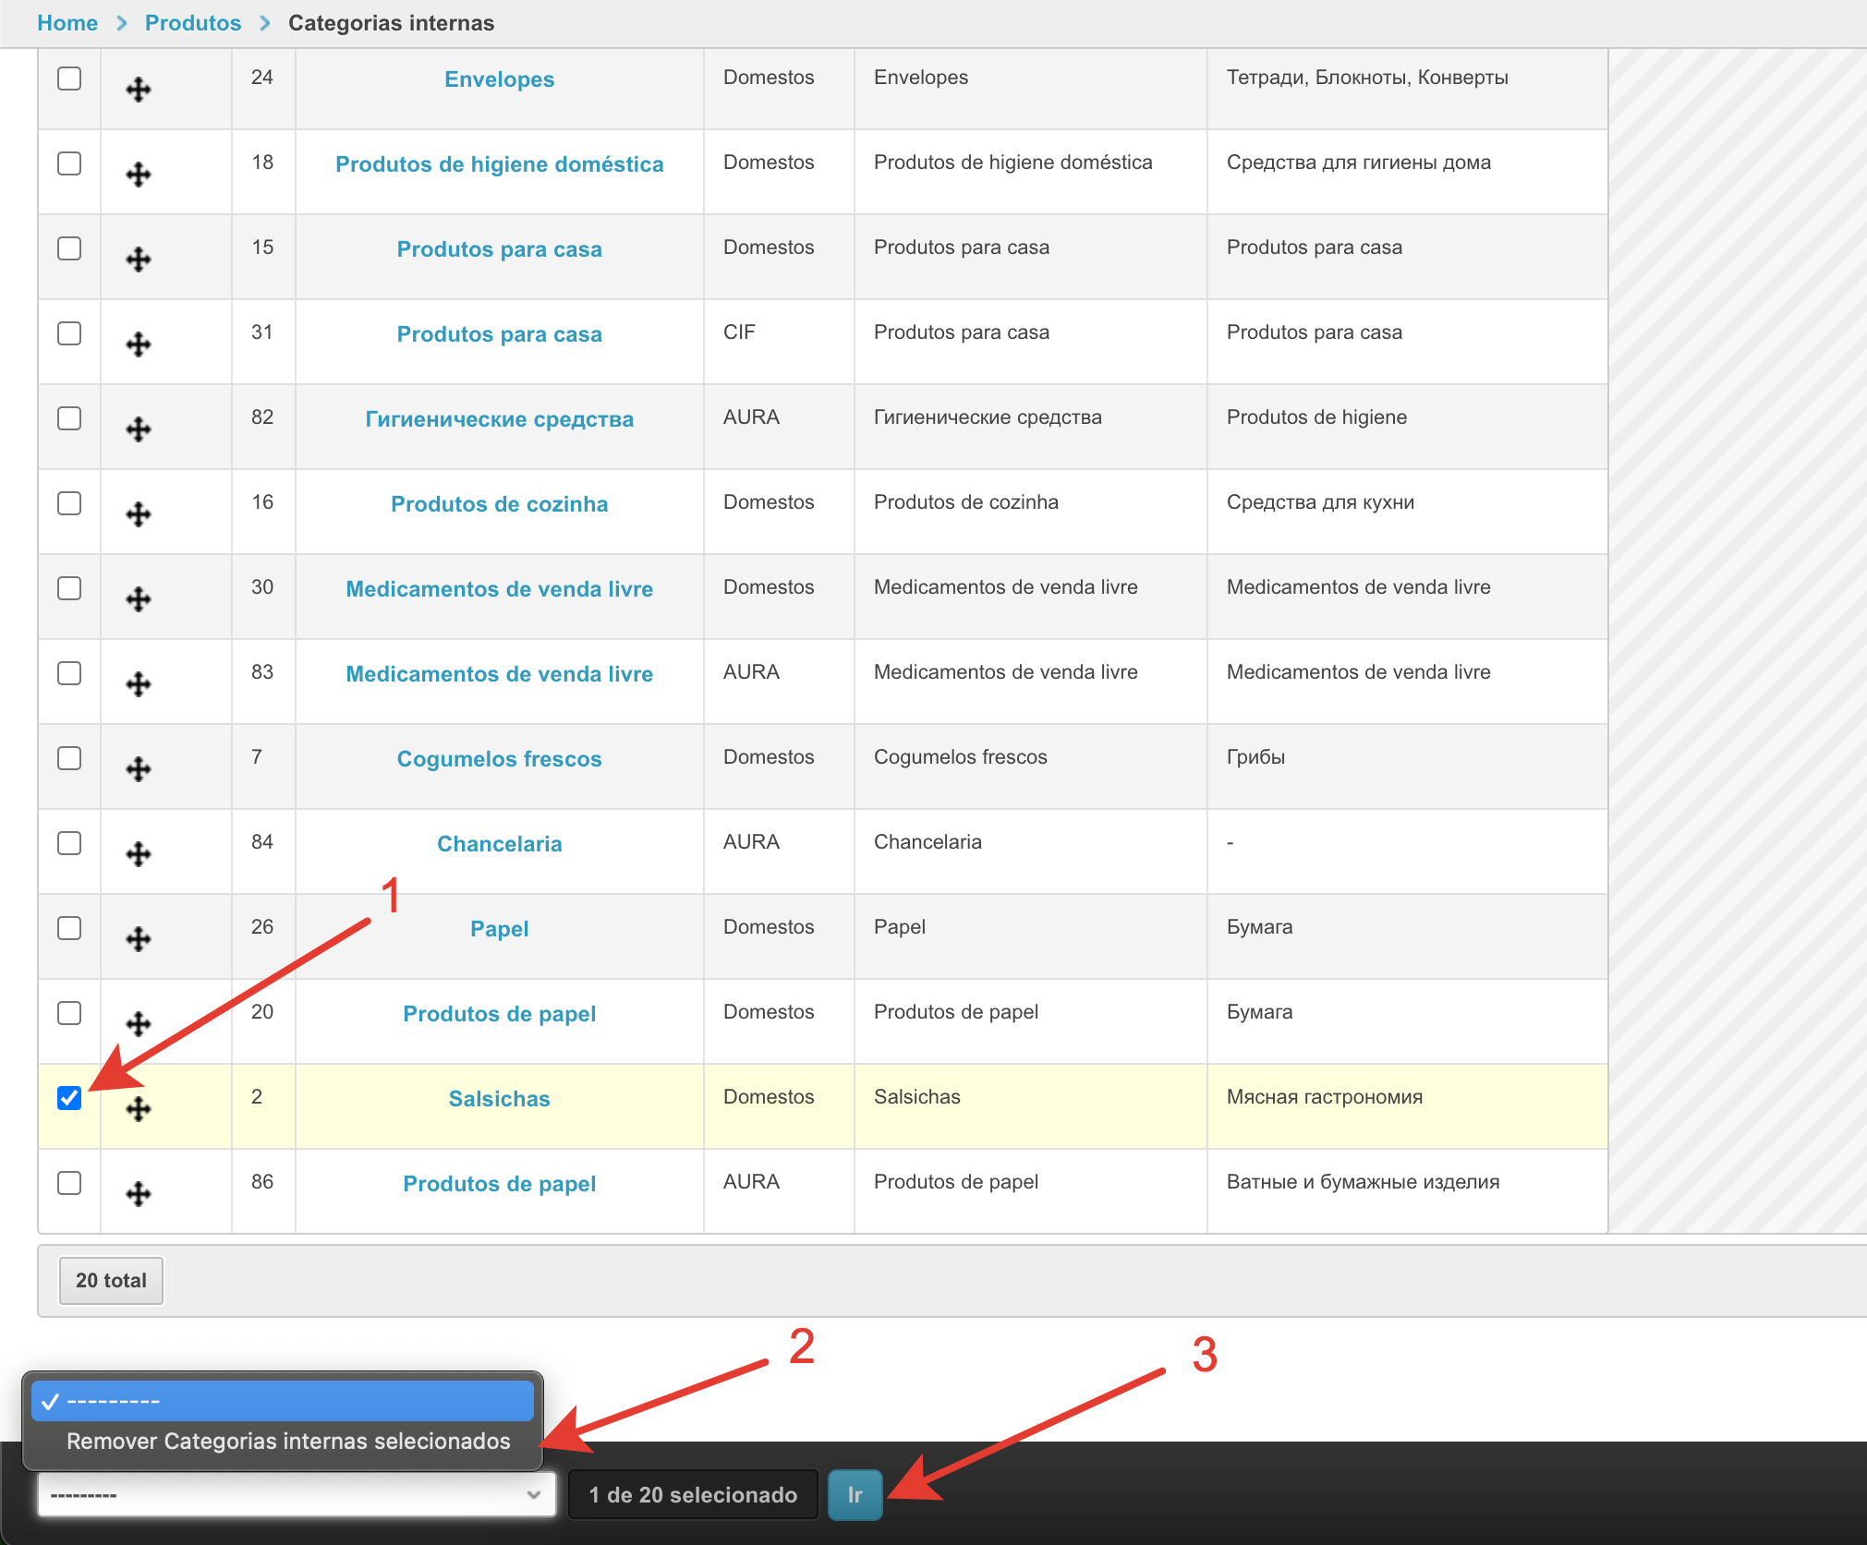Check the Chancelaria row checkbox

pos(69,843)
